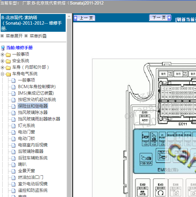Open 当前:维修手册 root link
The width and height of the screenshot is (196, 197).
(19, 48)
